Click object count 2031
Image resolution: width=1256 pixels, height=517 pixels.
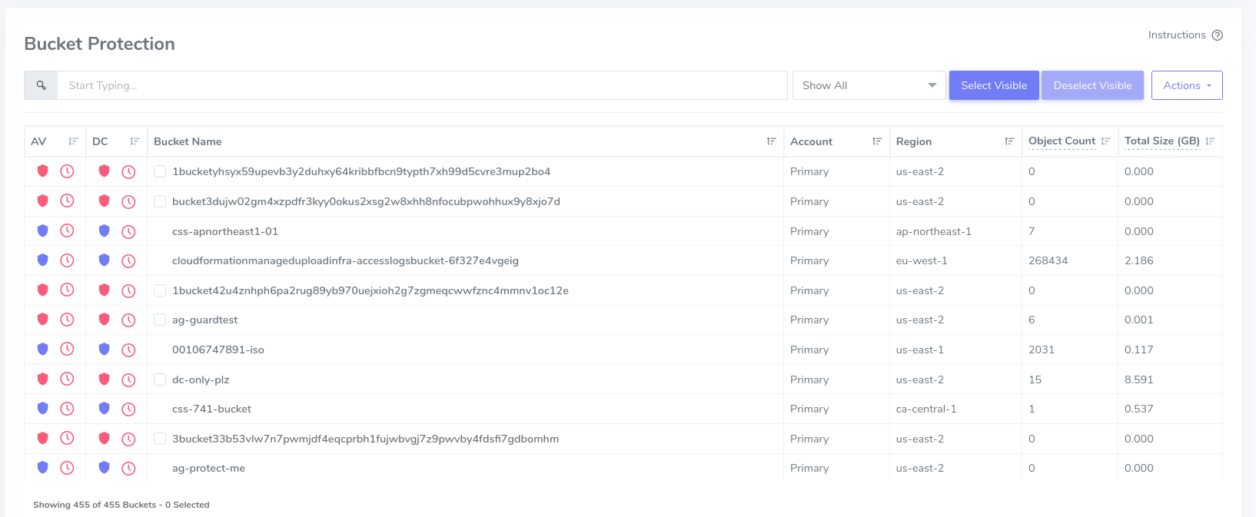coord(1042,350)
